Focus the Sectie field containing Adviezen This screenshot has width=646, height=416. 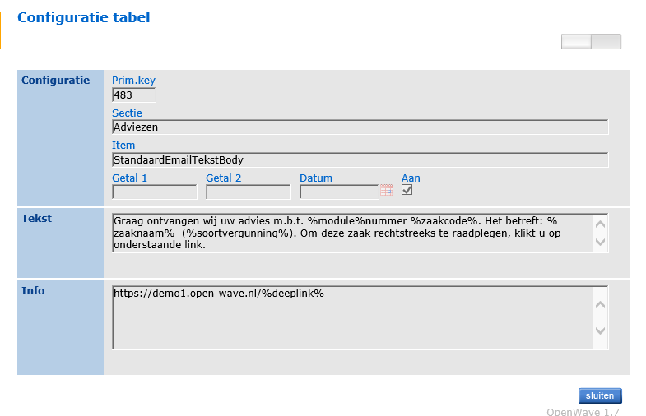pyautogui.click(x=360, y=127)
